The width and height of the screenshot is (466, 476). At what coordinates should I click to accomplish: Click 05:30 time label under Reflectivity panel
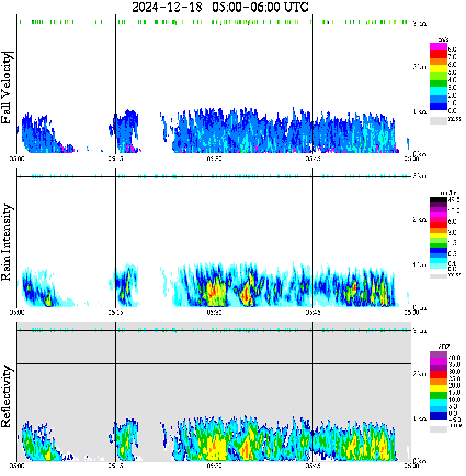214,466
